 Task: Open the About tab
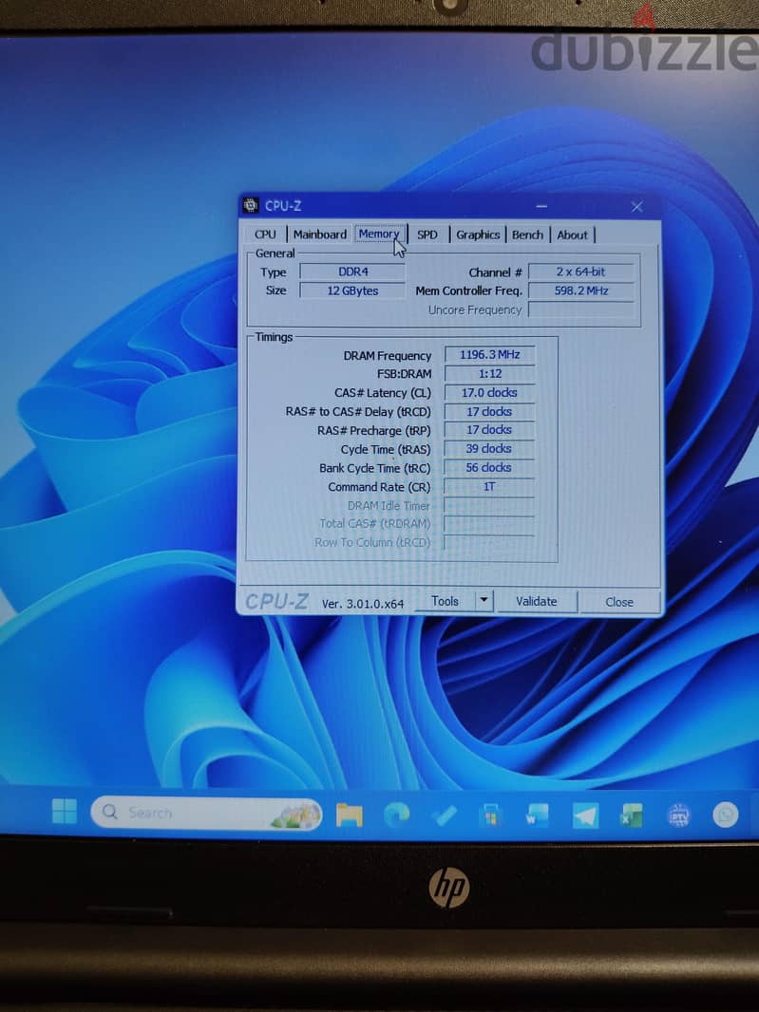[572, 234]
